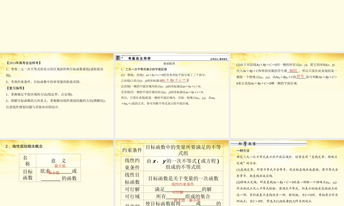344x206 pixels.
Task: Click the 一种方法 heading
Action: [243, 151]
